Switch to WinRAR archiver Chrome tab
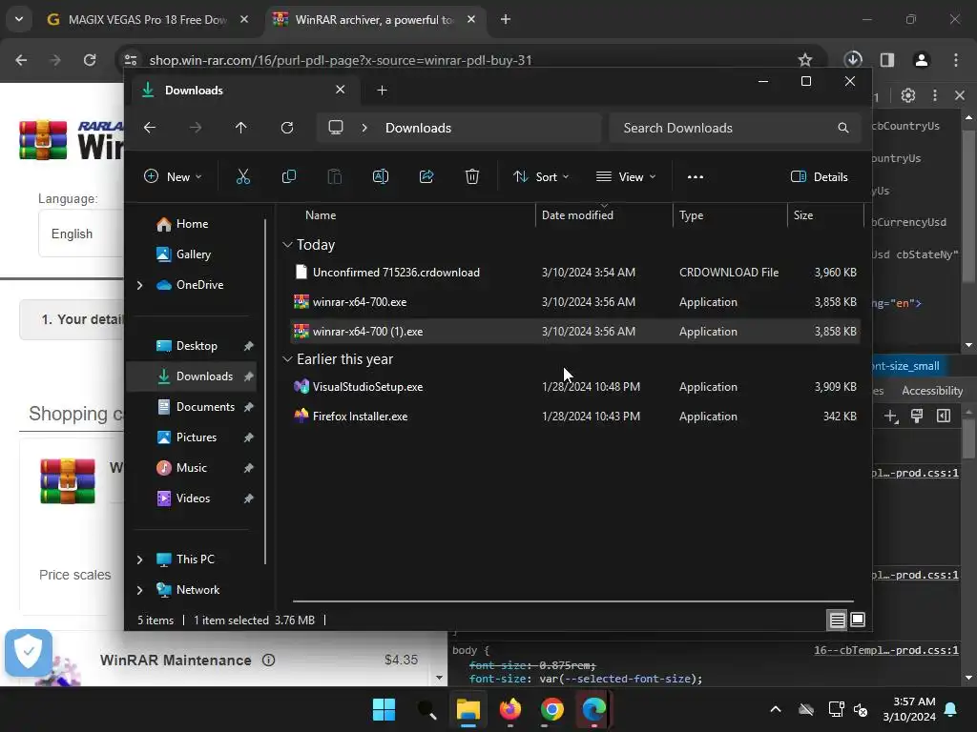The height and width of the screenshot is (732, 977). click(374, 19)
